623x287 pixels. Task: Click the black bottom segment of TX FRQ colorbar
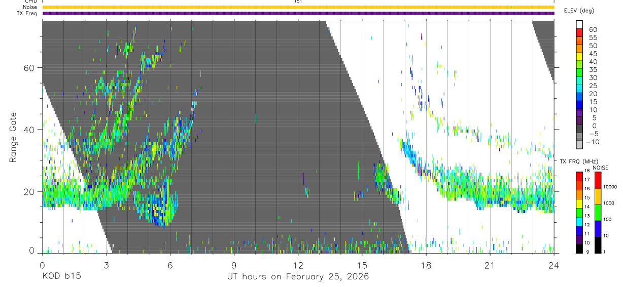pos(579,248)
